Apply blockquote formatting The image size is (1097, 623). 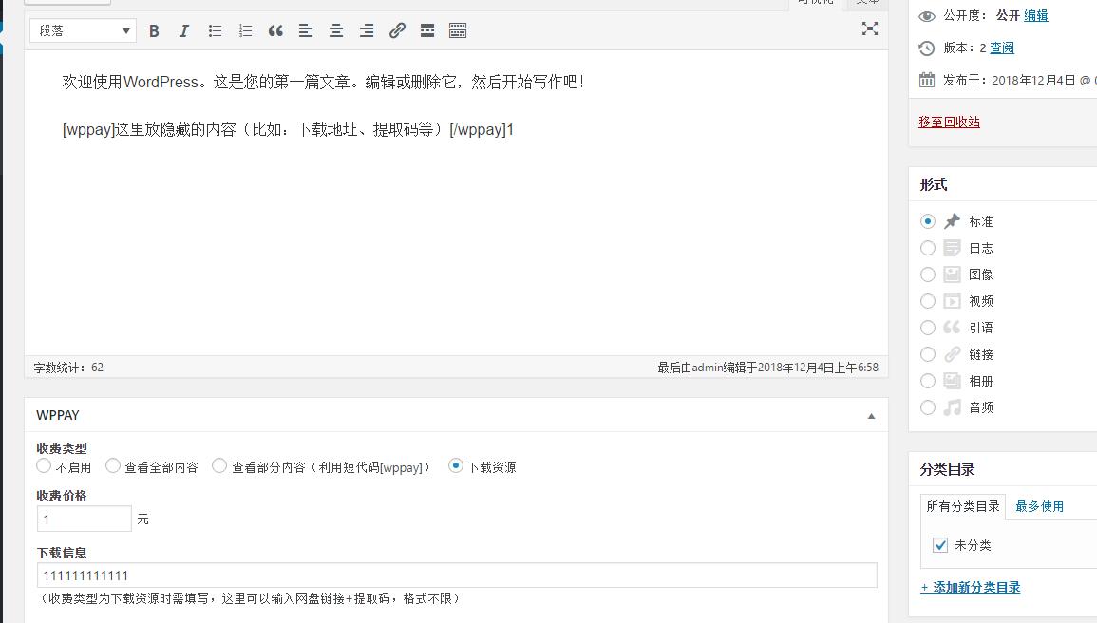275,30
